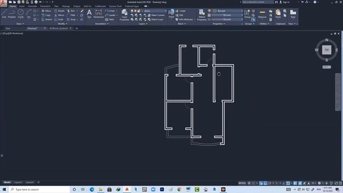The height and width of the screenshot is (193, 343).
Task: Toggle clean screen in status bar
Action: (x=336, y=183)
